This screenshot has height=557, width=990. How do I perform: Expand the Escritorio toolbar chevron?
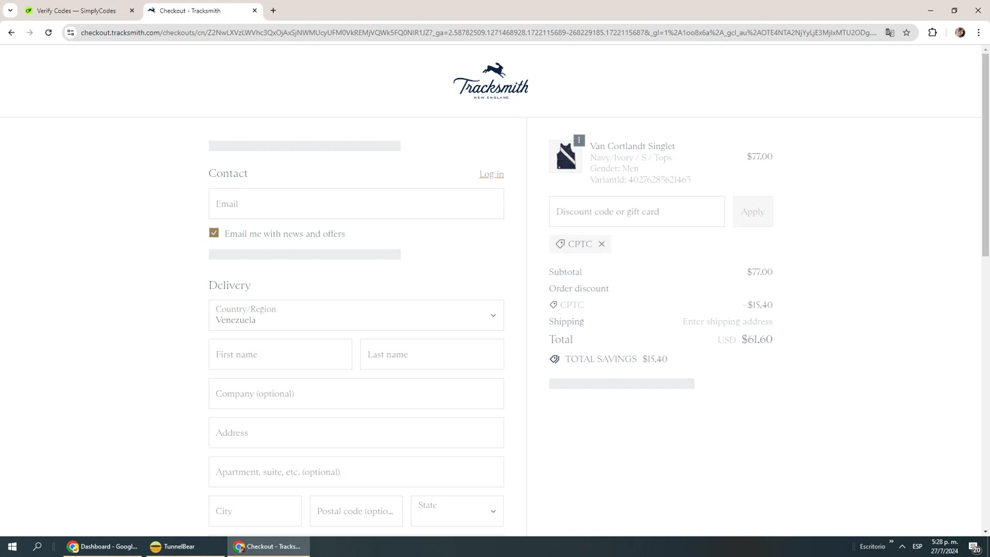[x=891, y=542]
